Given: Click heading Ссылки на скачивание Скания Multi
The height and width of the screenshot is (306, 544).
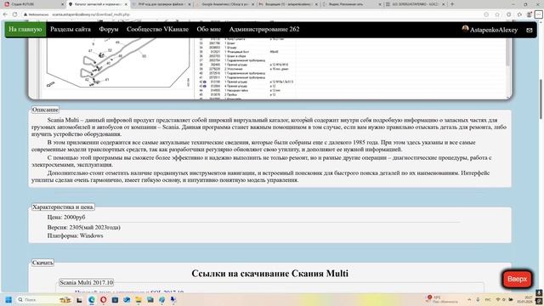Looking at the screenshot, I should point(270,274).
